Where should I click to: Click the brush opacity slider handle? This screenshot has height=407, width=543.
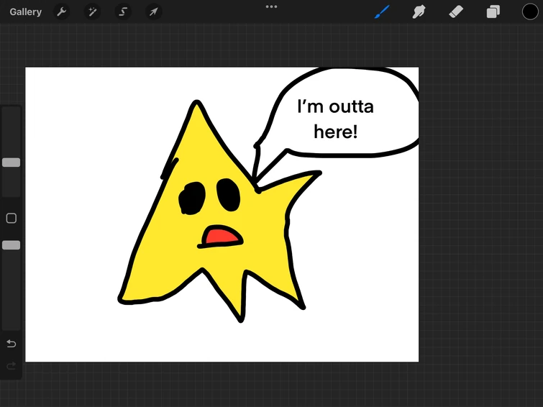pyautogui.click(x=11, y=245)
